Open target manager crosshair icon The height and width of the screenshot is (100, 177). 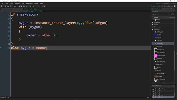point(175,6)
